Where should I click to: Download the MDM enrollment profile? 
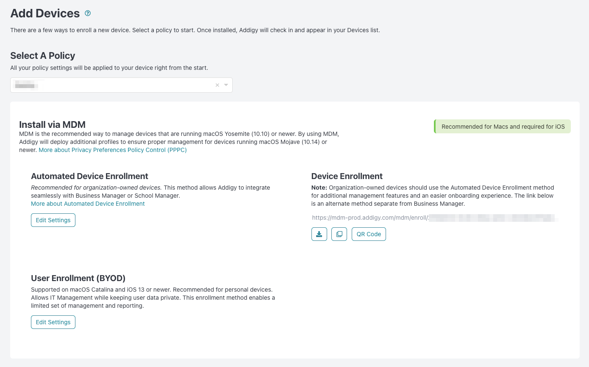(x=319, y=234)
